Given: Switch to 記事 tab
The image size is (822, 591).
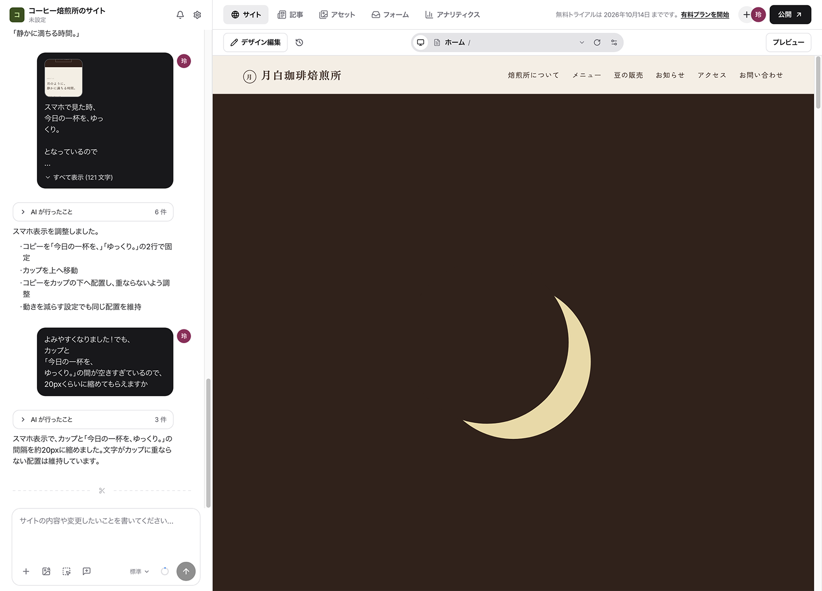Looking at the screenshot, I should (x=290, y=15).
